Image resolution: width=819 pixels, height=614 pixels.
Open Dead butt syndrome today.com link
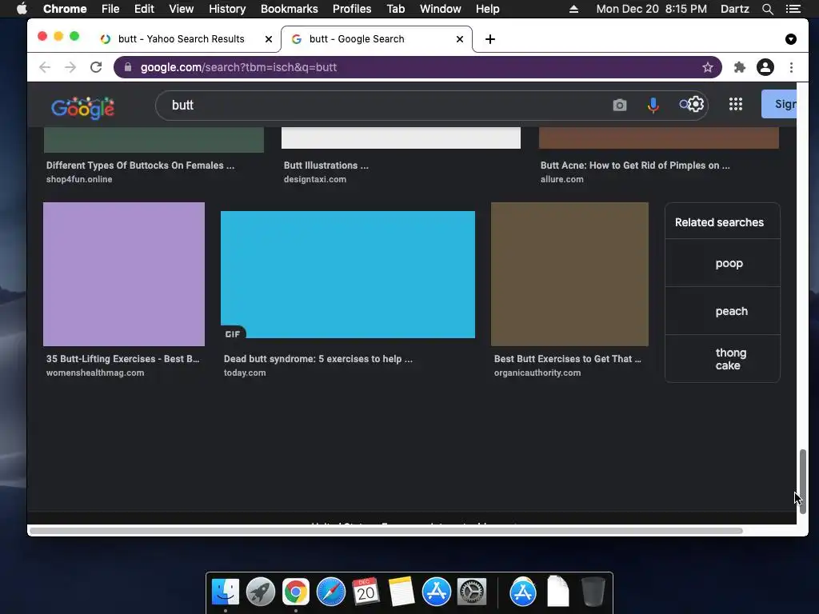click(x=318, y=359)
